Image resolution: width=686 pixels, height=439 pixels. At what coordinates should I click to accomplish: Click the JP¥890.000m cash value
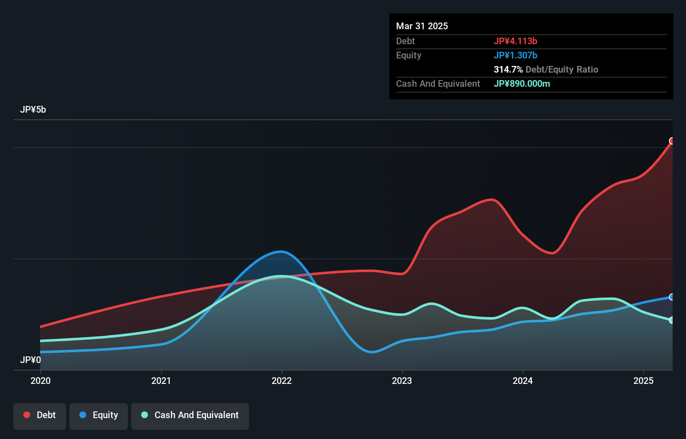[522, 83]
